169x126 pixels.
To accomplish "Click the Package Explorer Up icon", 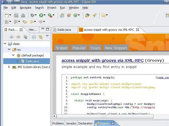I will click(x=25, y=37).
